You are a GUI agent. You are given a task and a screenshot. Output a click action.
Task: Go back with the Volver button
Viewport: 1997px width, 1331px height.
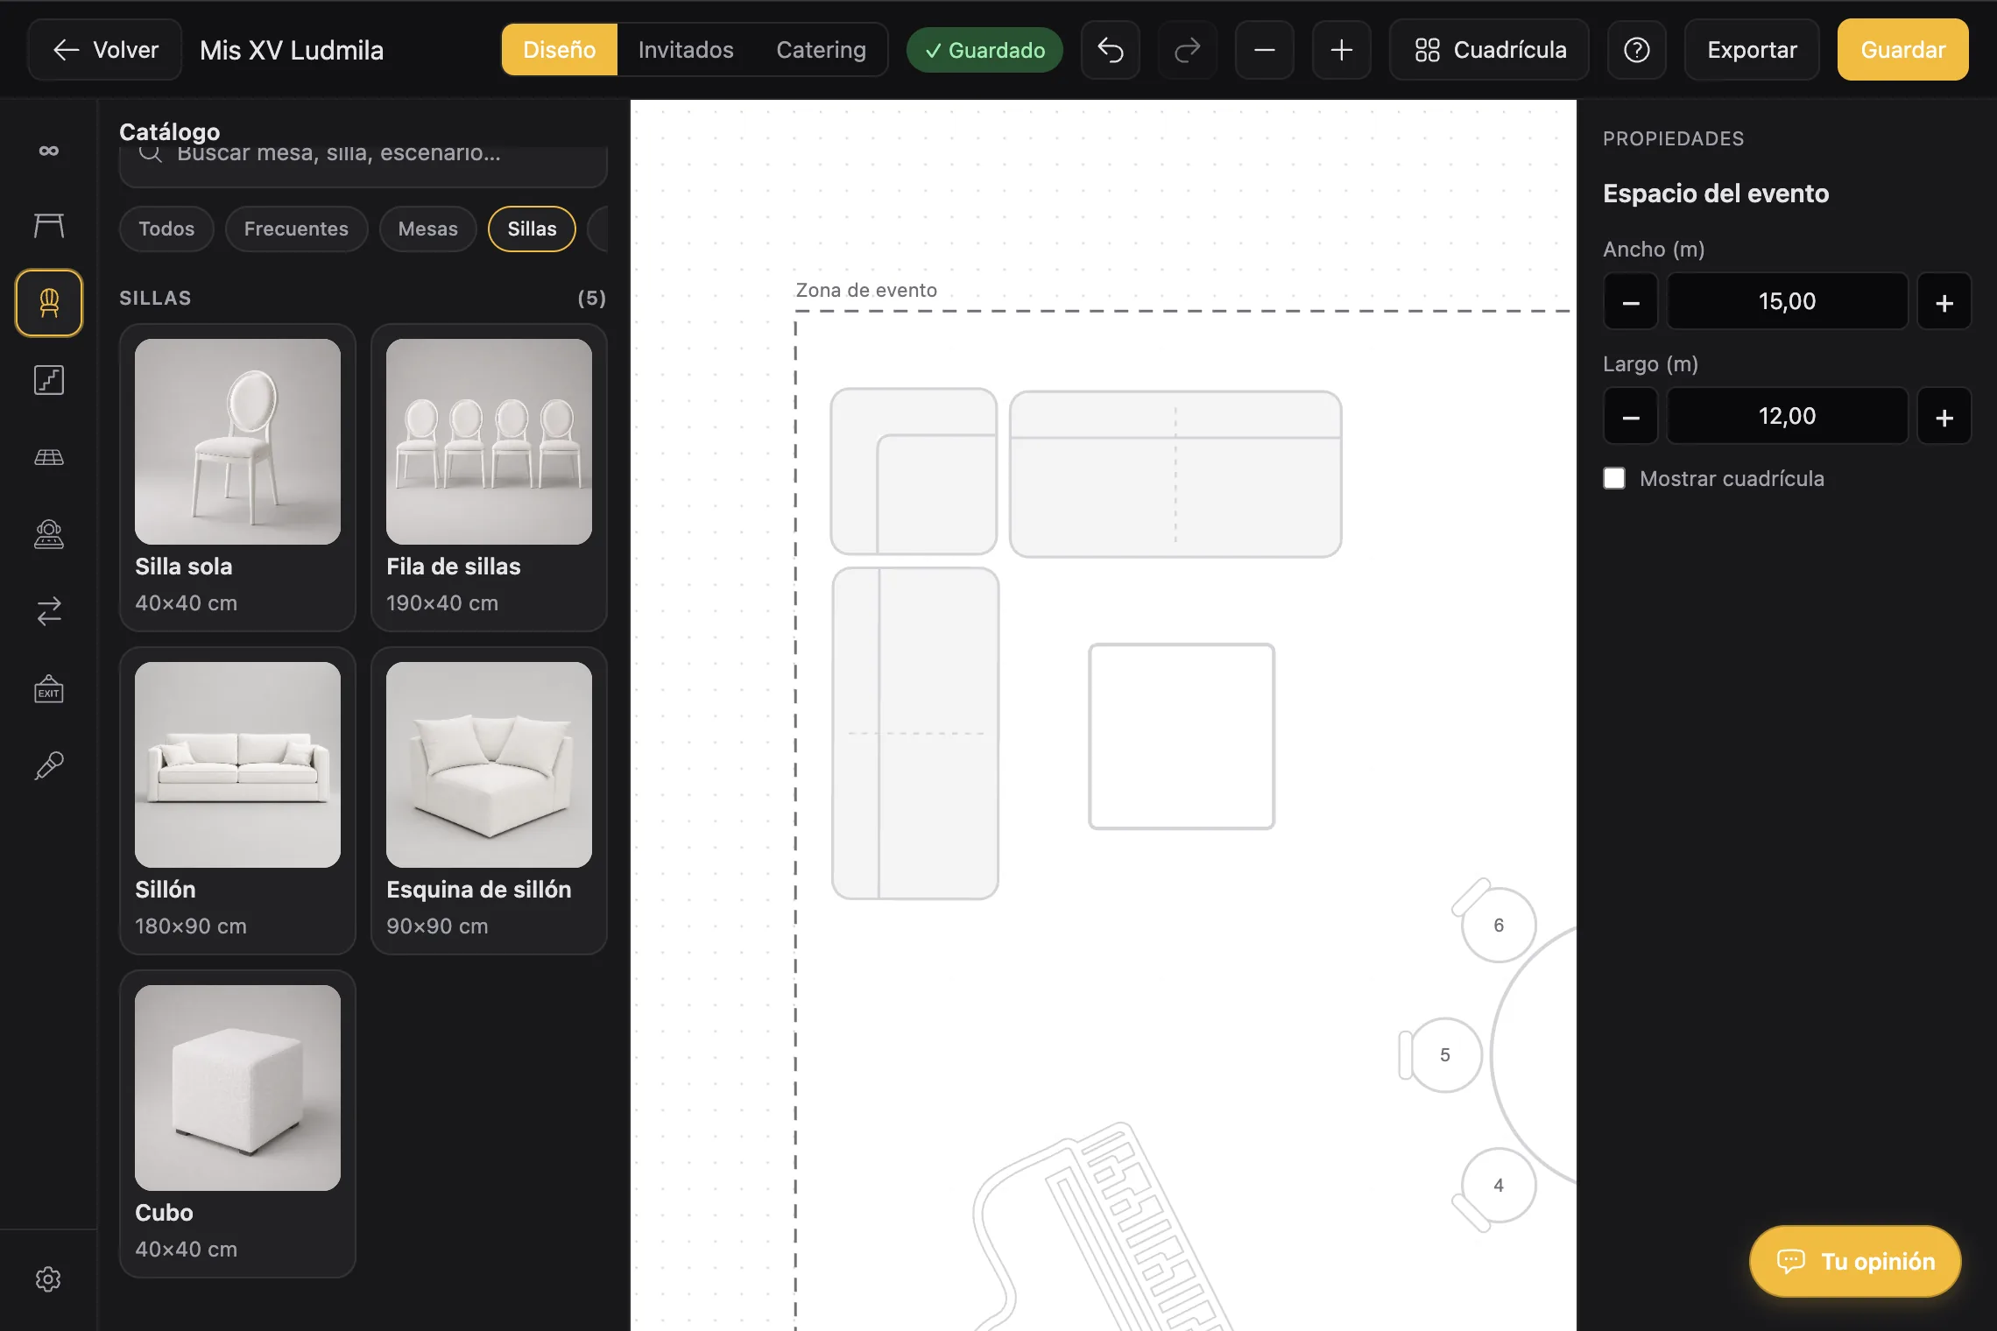105,50
